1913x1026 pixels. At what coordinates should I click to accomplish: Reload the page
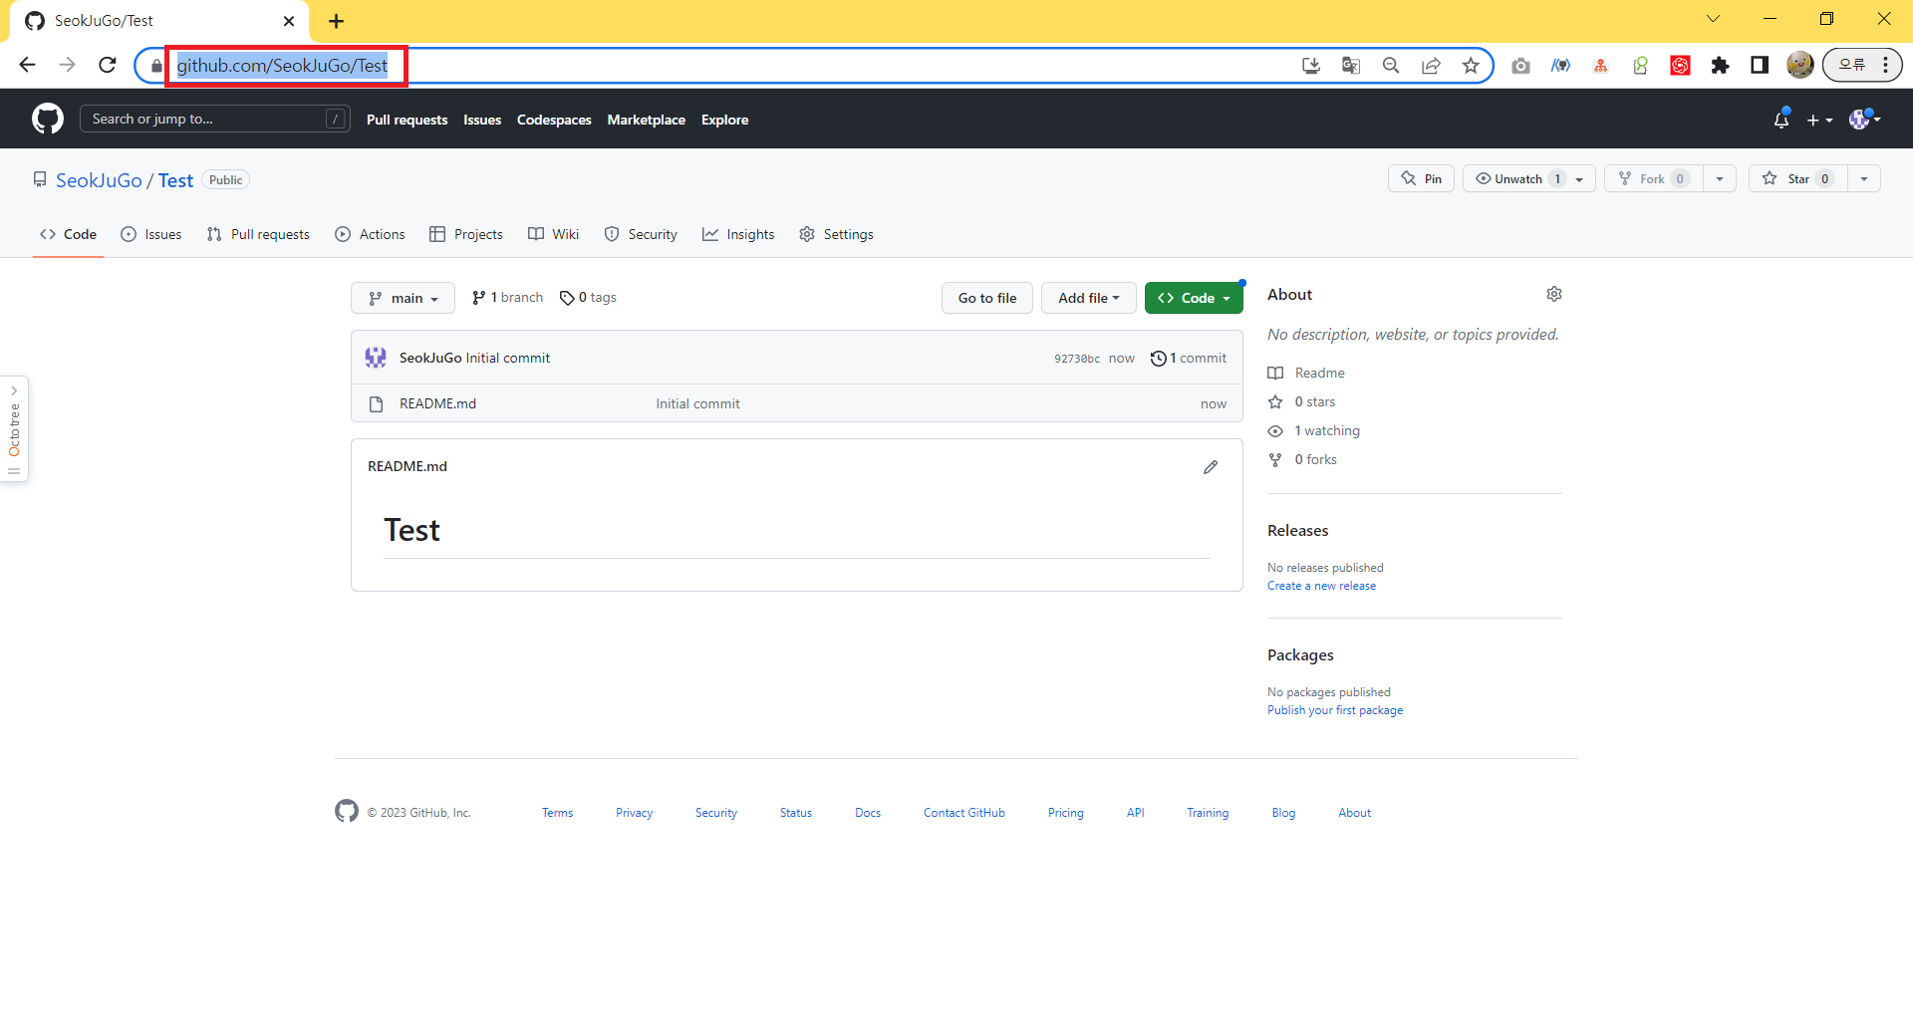[x=108, y=65]
